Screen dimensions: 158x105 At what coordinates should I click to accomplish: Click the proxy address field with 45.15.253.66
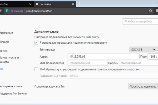(103, 56)
